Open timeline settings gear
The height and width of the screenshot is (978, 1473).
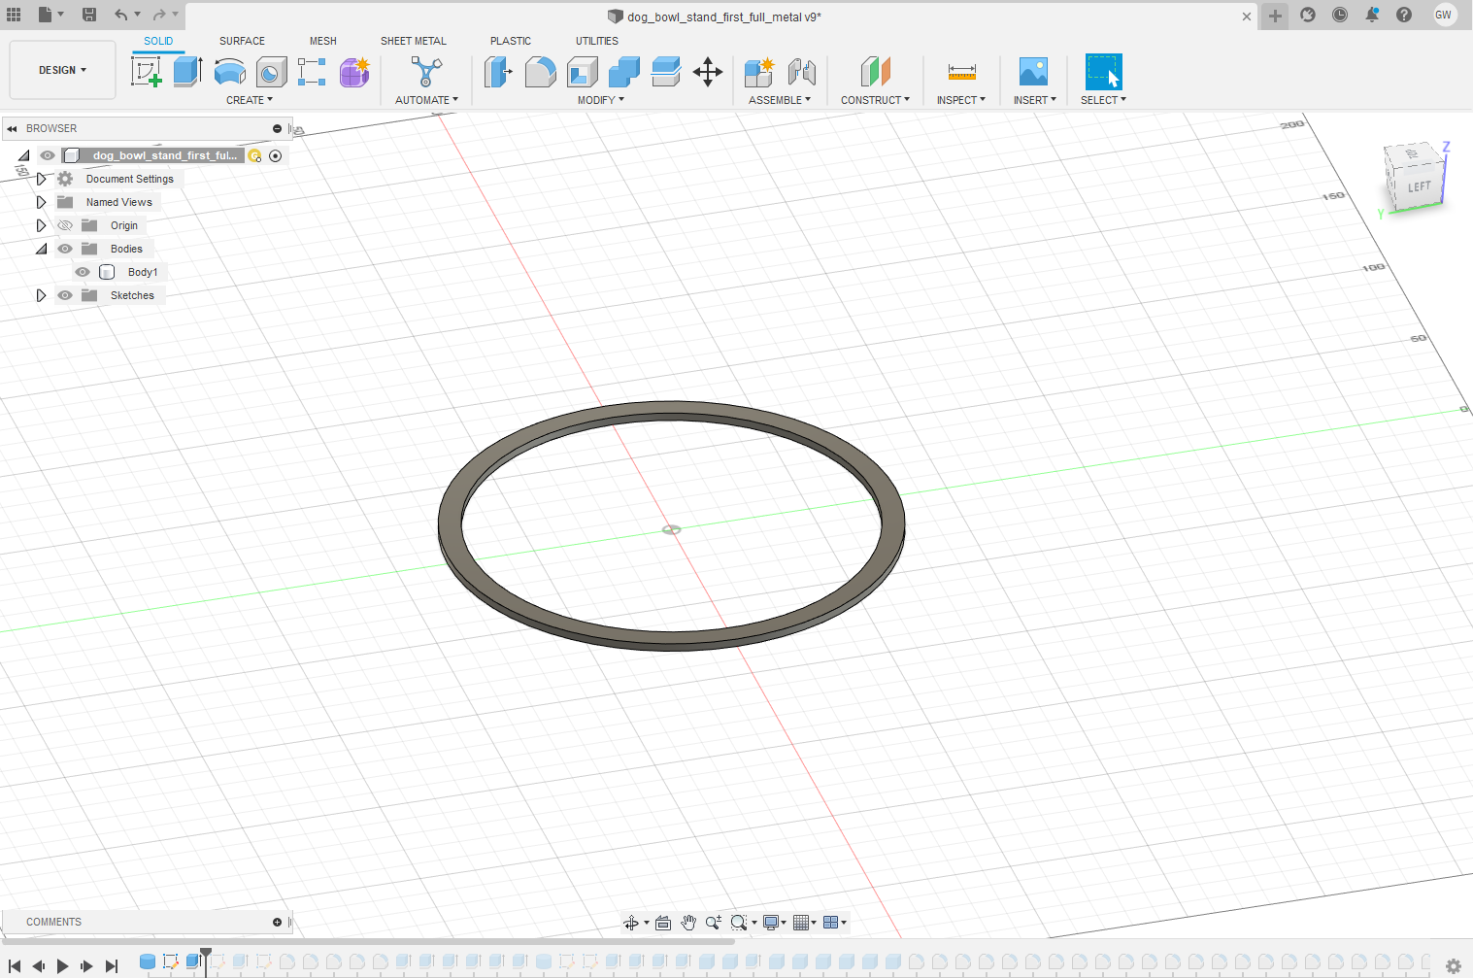(1454, 965)
